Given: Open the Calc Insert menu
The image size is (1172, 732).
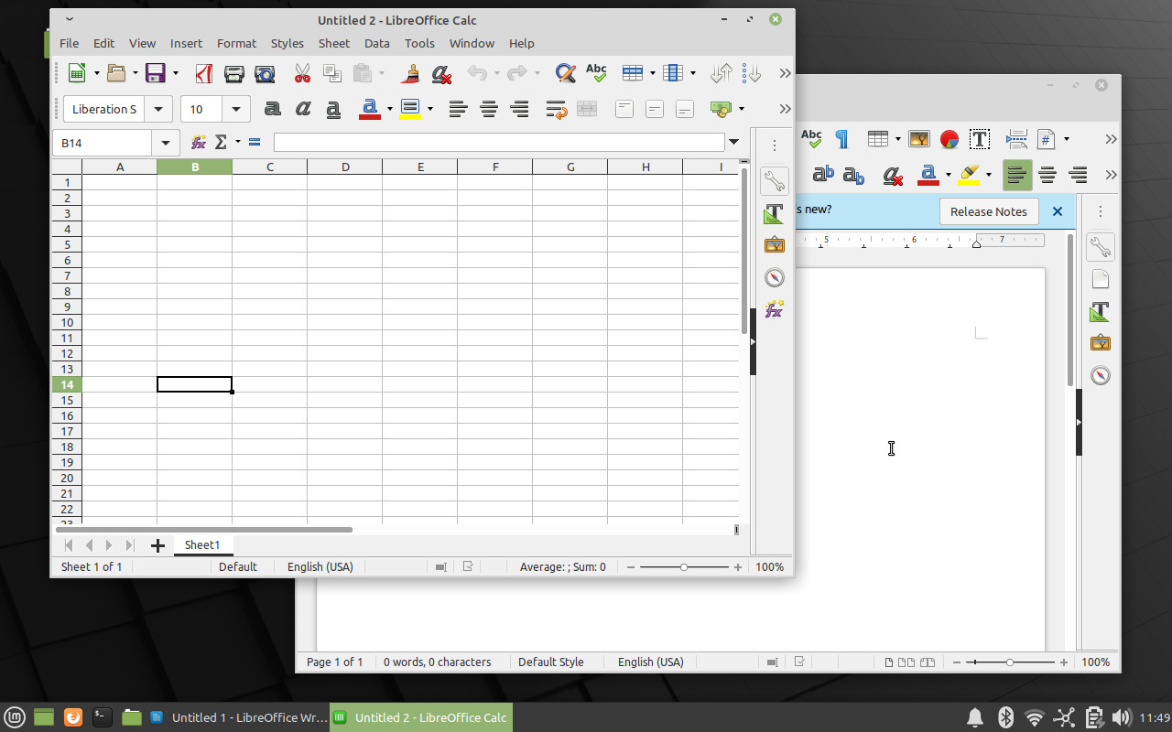Looking at the screenshot, I should 187,43.
